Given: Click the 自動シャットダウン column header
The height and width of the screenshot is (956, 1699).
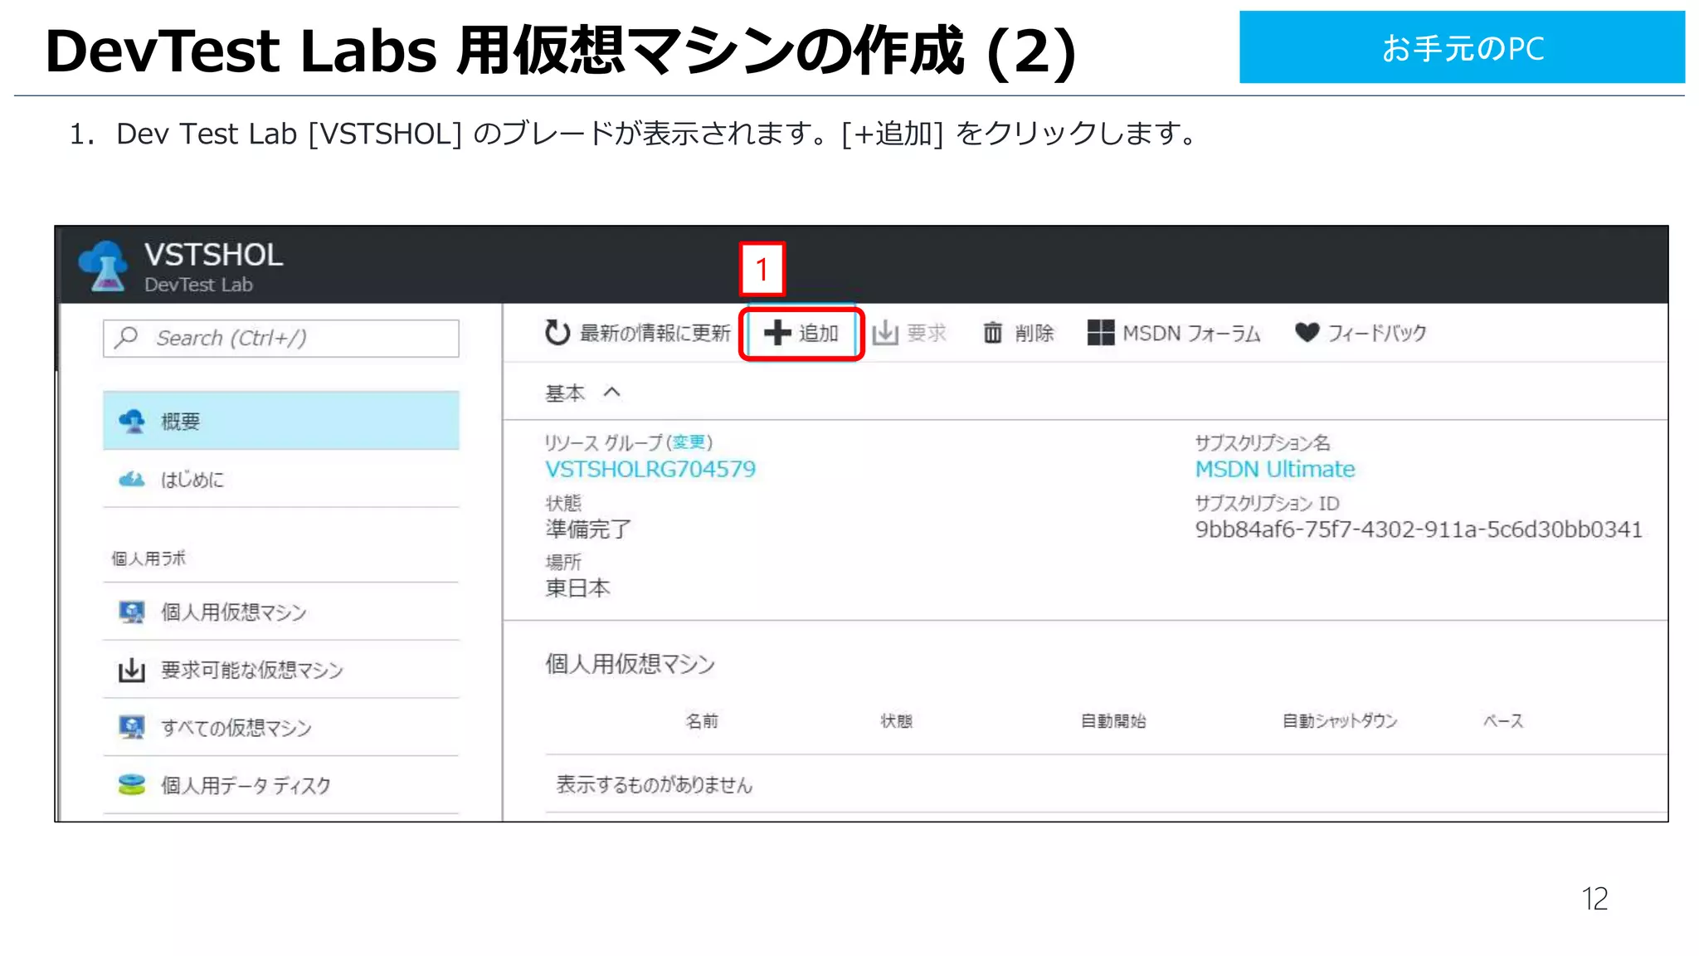Looking at the screenshot, I should pos(1340,721).
